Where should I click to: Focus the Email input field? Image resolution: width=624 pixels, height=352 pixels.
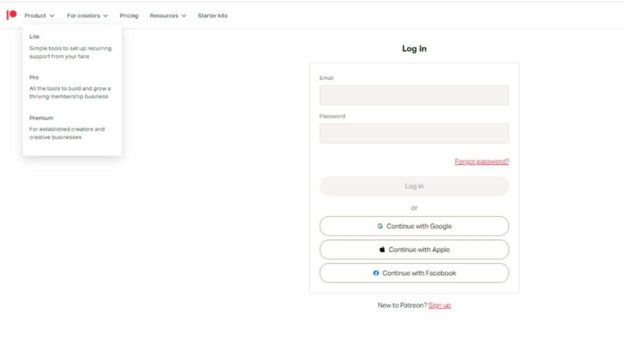coord(414,95)
